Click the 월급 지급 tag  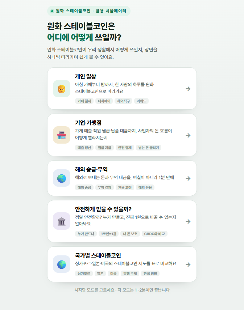(104, 148)
